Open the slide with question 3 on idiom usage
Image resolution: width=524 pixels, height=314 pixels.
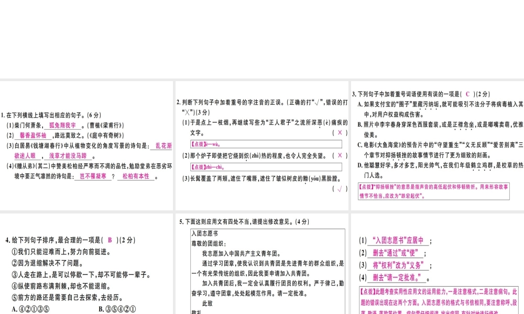pos(438,145)
